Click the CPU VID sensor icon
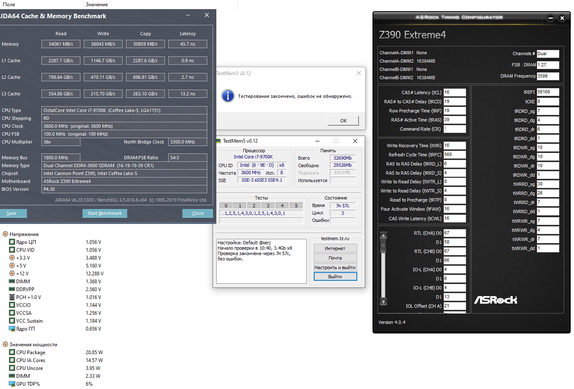This screenshot has width=574, height=389. click(x=12, y=250)
